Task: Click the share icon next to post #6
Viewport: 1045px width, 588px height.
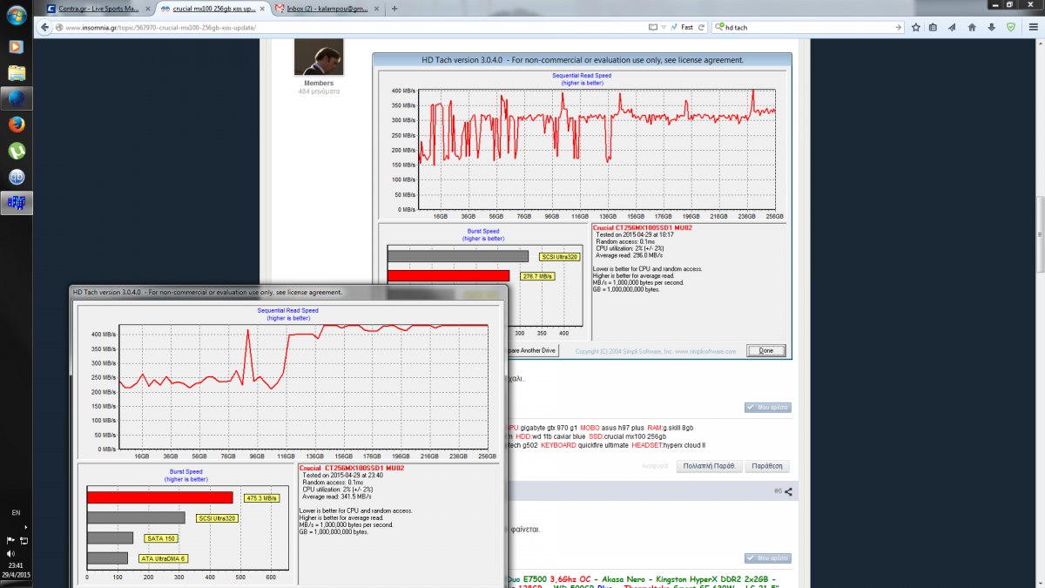Action: (788, 492)
